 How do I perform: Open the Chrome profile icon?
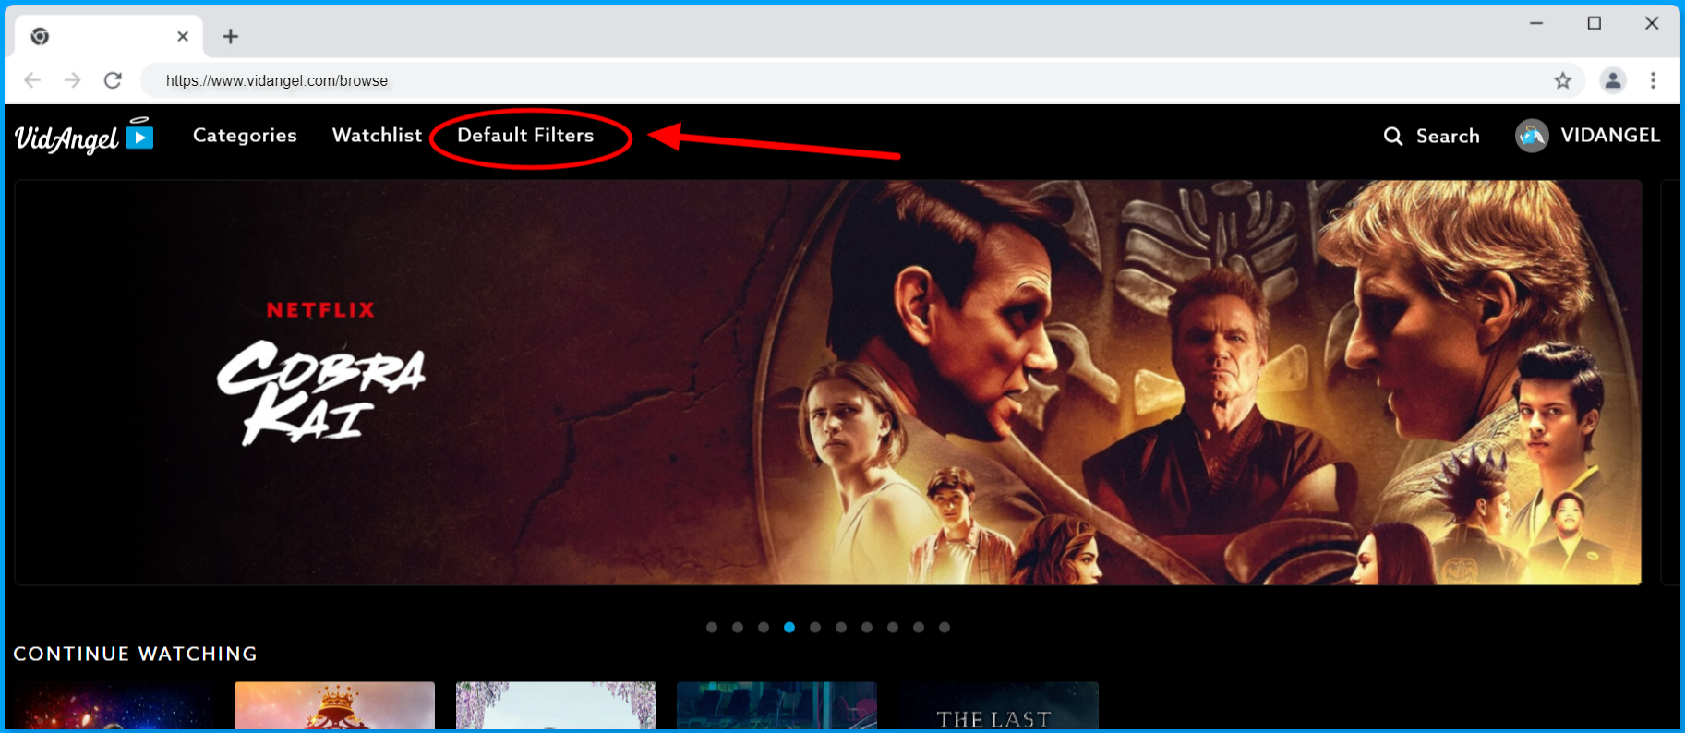pyautogui.click(x=1612, y=80)
